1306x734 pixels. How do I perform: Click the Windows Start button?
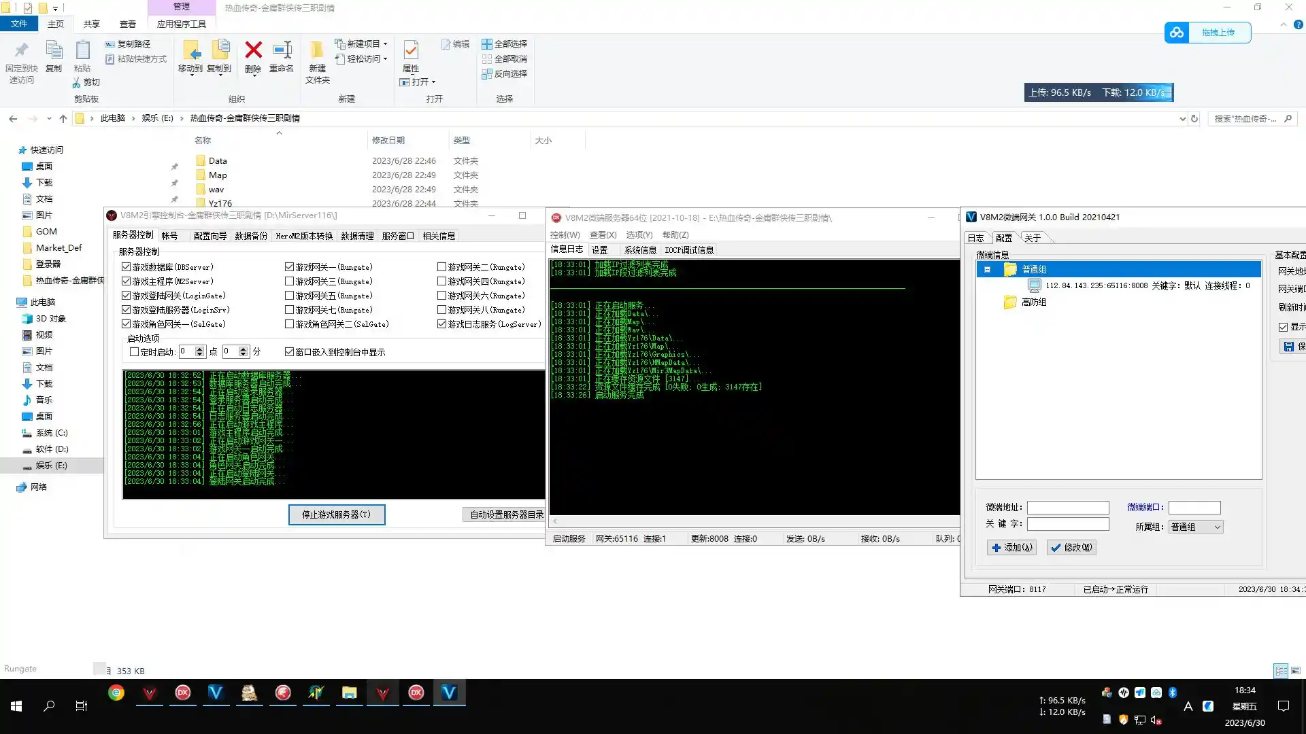(x=16, y=706)
